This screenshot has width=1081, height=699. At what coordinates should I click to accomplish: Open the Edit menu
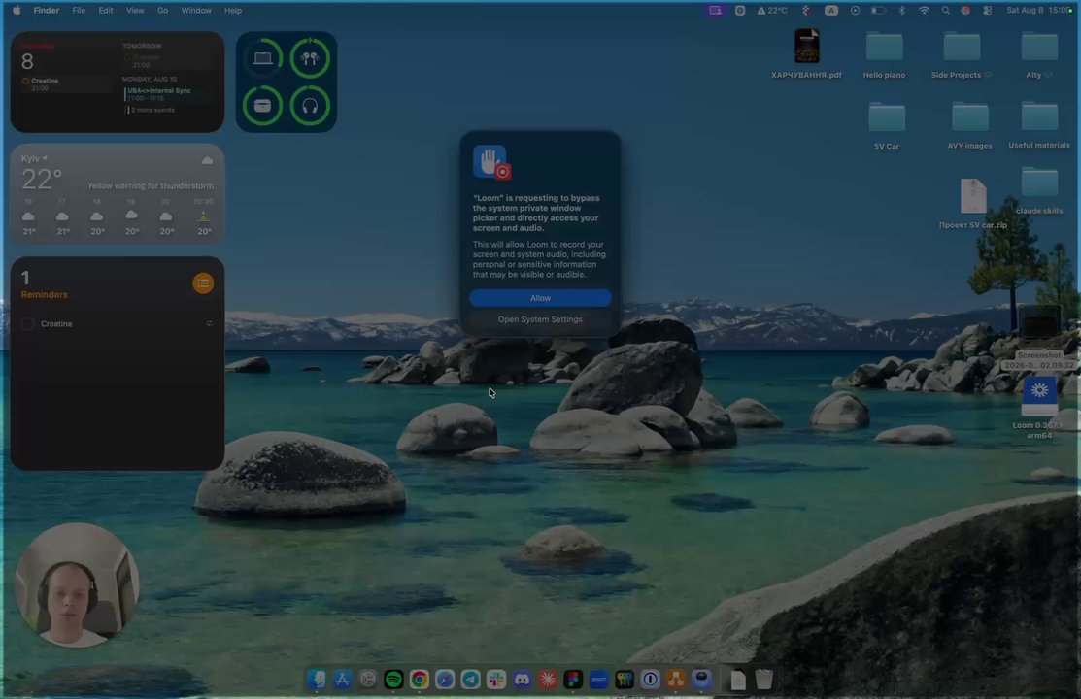pos(106,11)
